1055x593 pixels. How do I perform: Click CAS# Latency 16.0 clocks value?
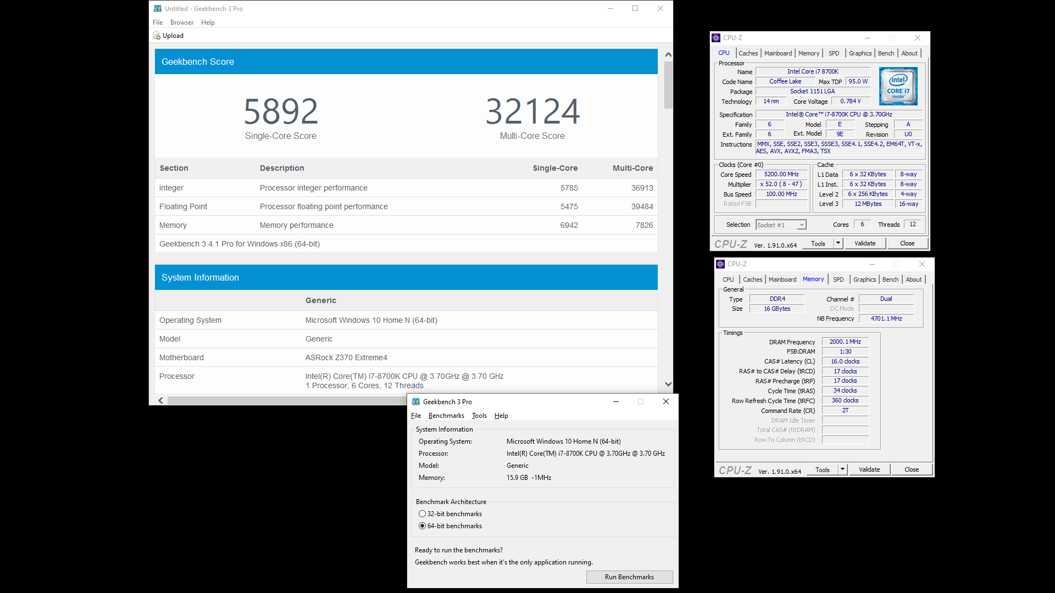coord(845,361)
